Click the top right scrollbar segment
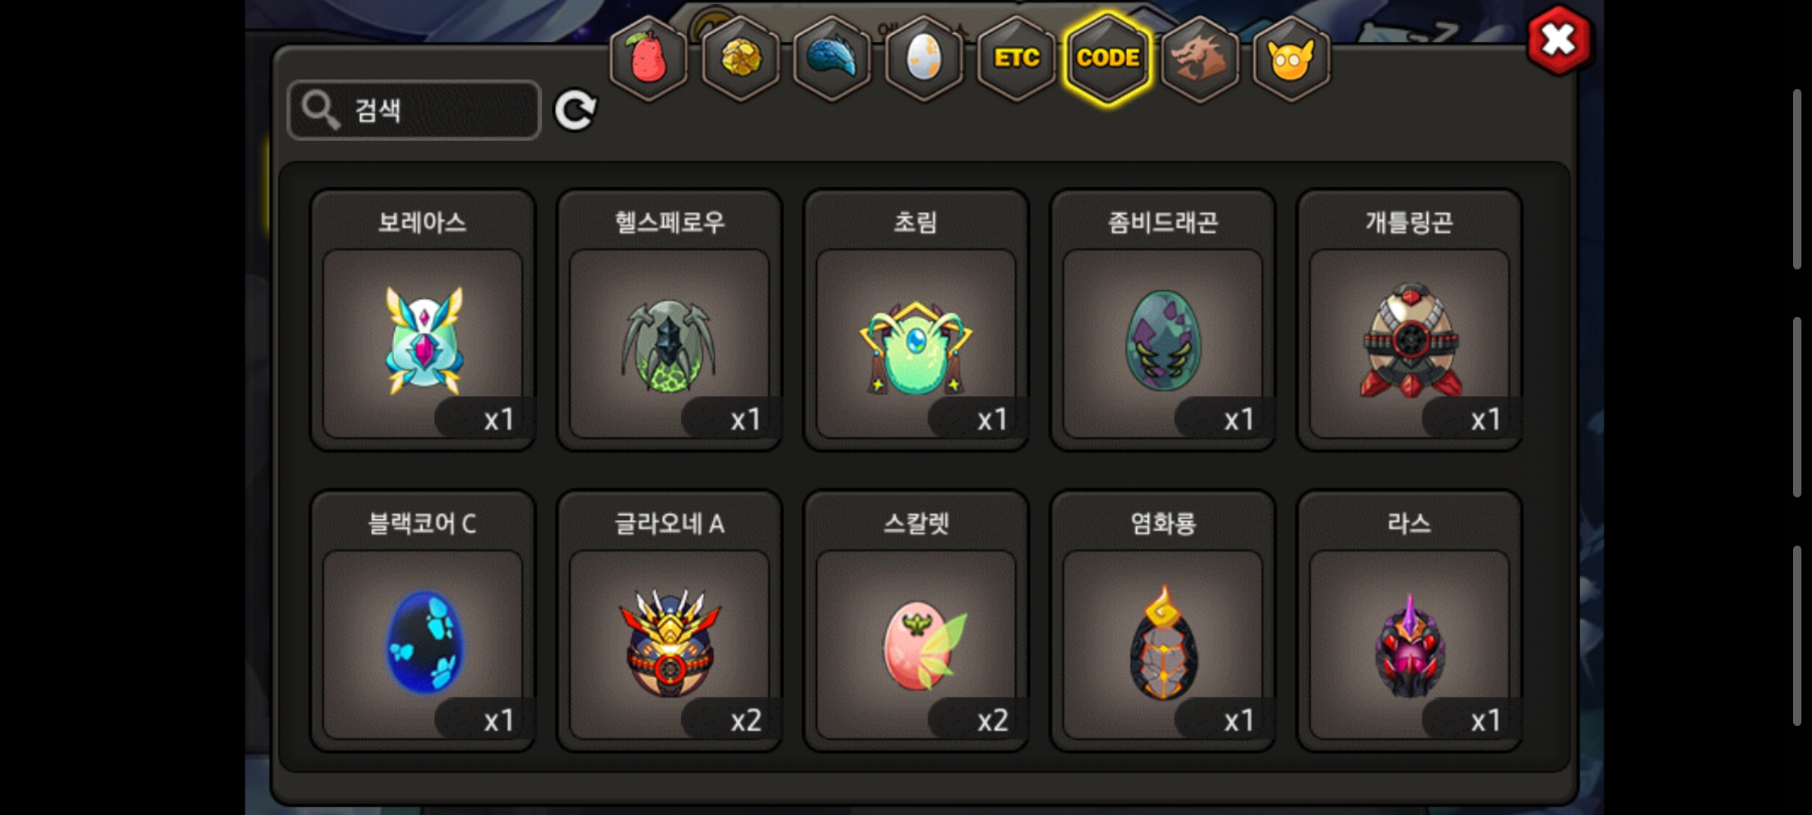Viewport: 1812px width, 815px height. pyautogui.click(x=1798, y=179)
